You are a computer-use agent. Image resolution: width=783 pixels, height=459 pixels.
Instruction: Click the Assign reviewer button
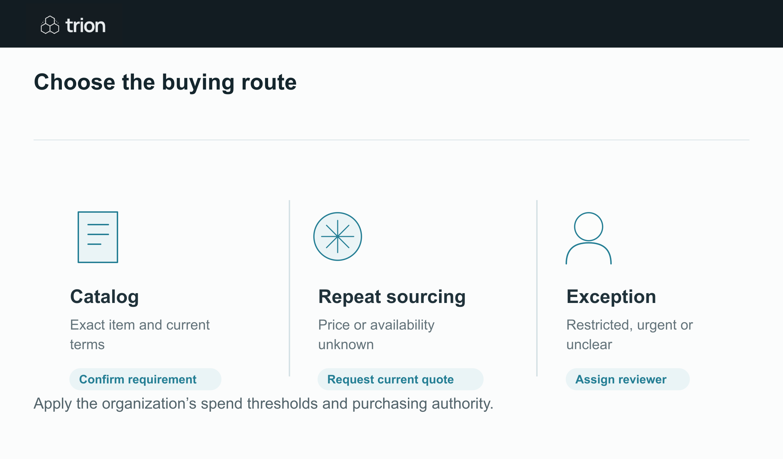click(x=628, y=379)
